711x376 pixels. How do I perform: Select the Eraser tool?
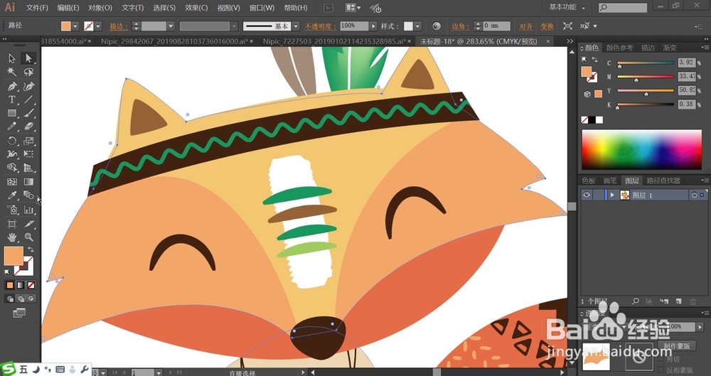pyautogui.click(x=28, y=127)
